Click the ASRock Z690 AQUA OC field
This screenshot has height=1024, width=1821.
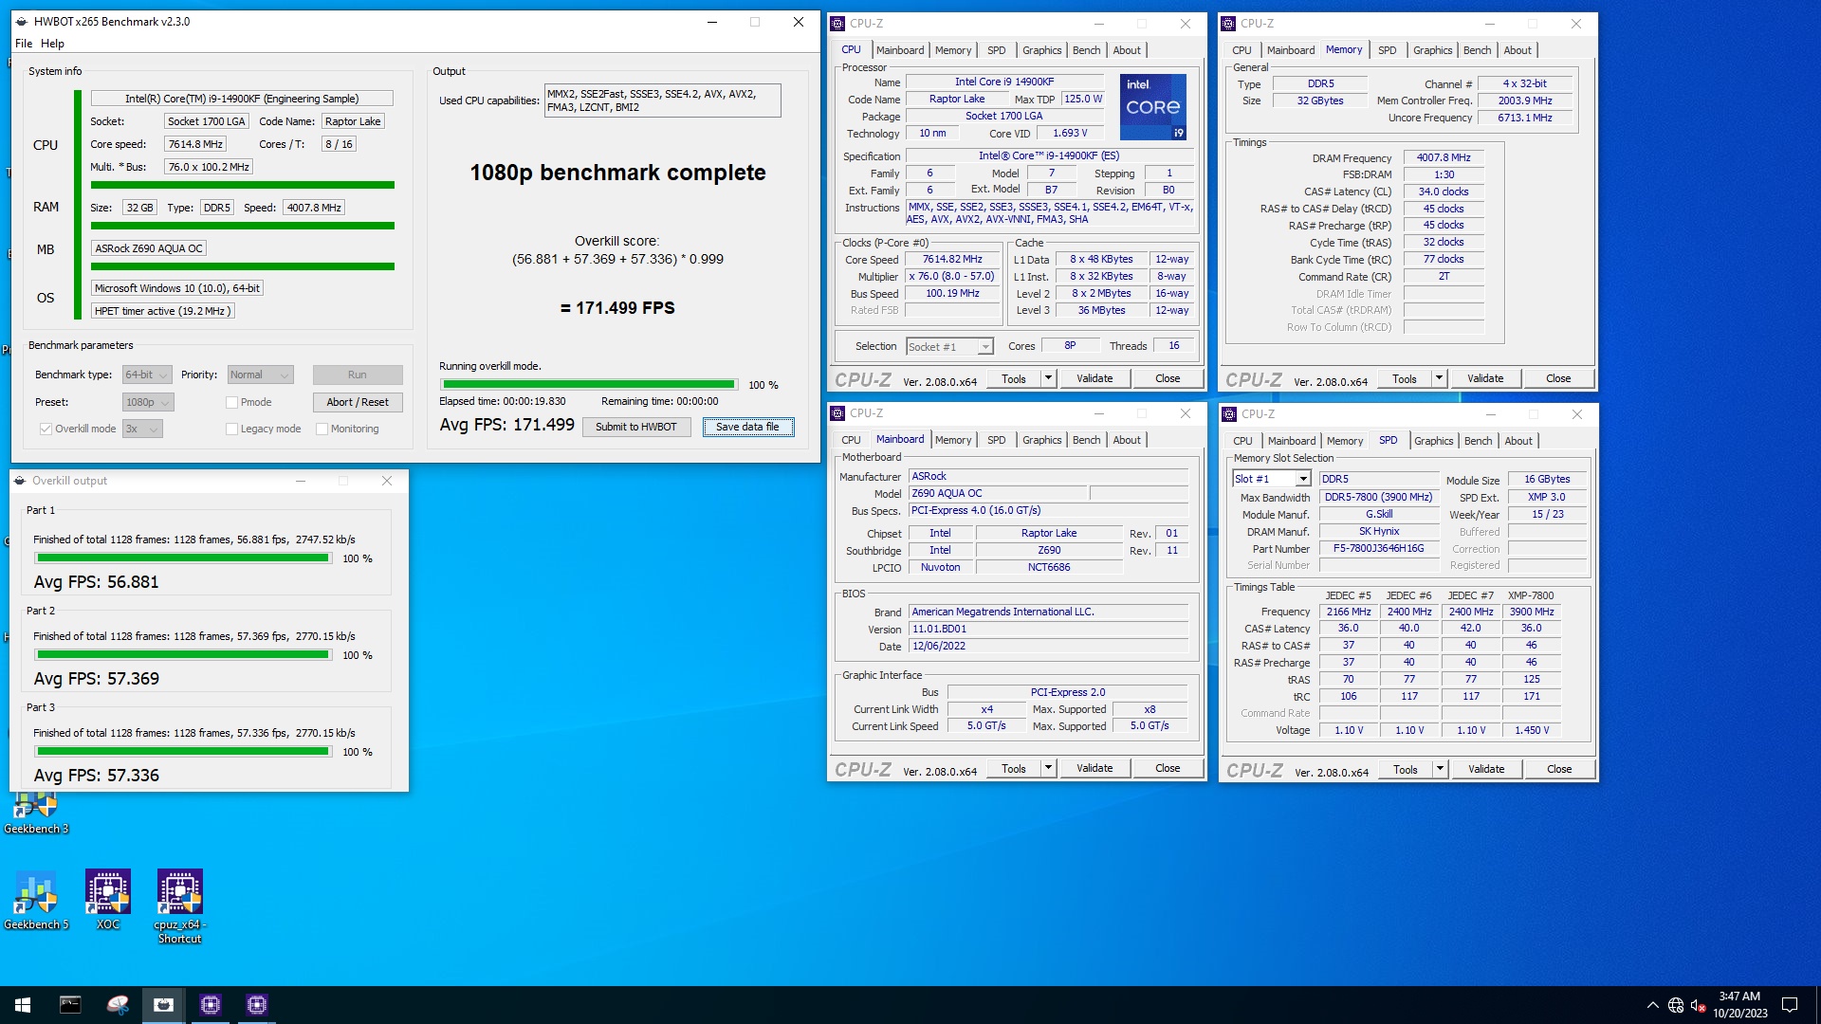[x=149, y=248]
